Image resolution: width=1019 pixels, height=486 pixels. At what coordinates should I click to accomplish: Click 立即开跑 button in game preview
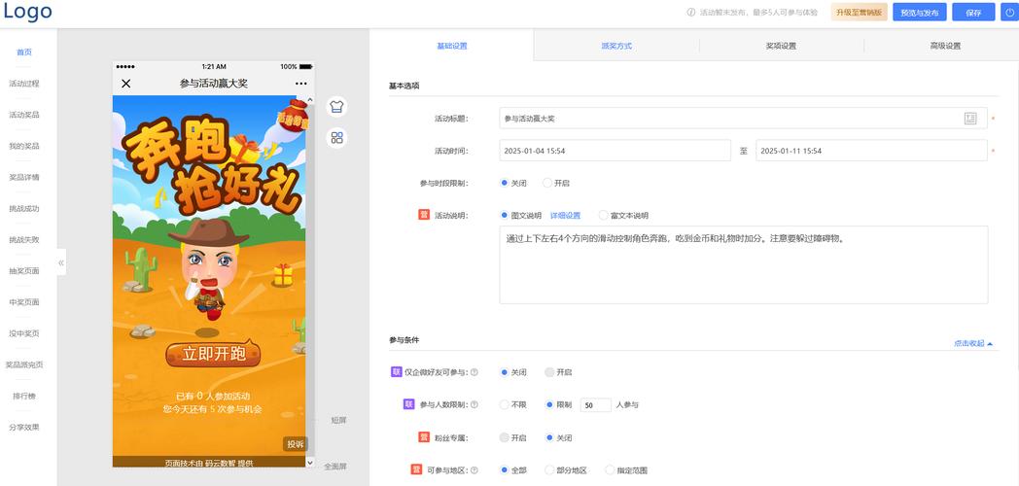213,354
